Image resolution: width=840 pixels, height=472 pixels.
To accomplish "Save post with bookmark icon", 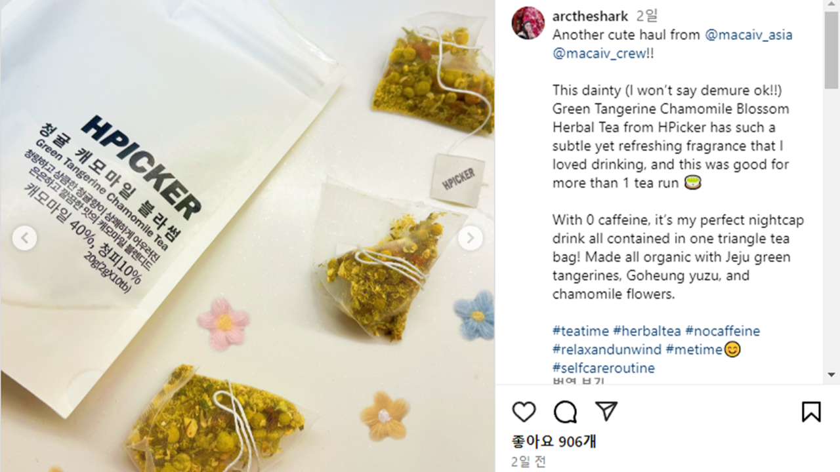I will 811,412.
